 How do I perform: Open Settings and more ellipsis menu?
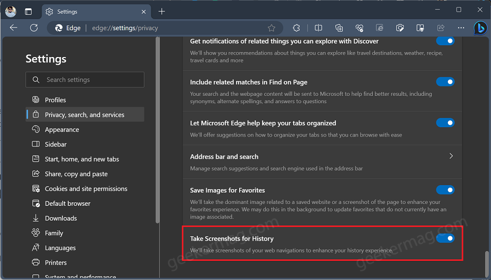pos(461,28)
